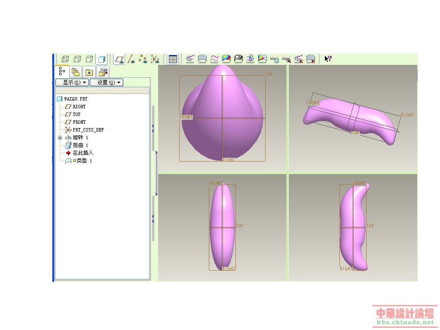Open the 显示 dropdown menu

(72, 82)
